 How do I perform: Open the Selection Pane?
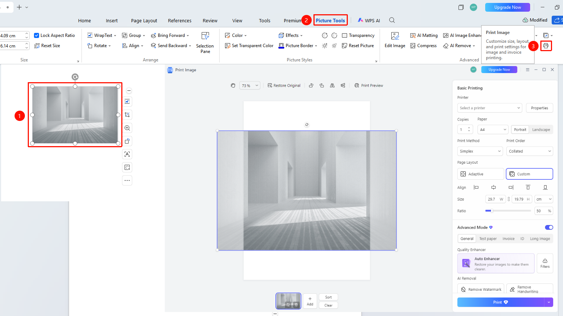pos(205,43)
